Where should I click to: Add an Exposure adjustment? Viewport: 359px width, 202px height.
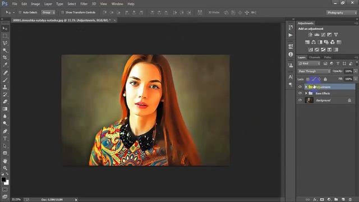coord(329,35)
